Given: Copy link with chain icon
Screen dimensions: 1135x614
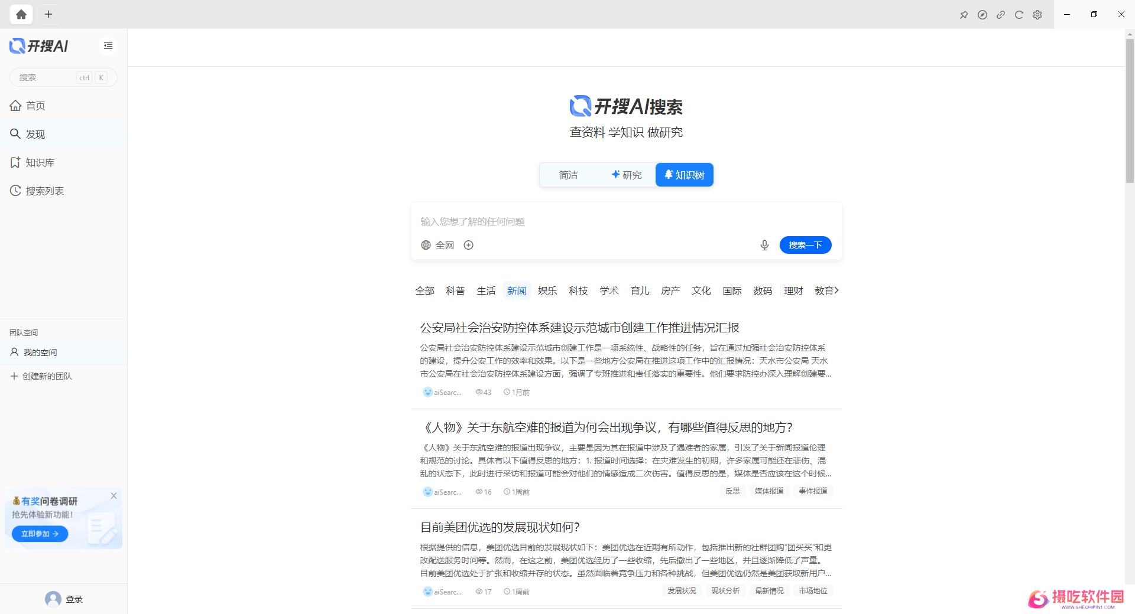Looking at the screenshot, I should click(x=1001, y=15).
